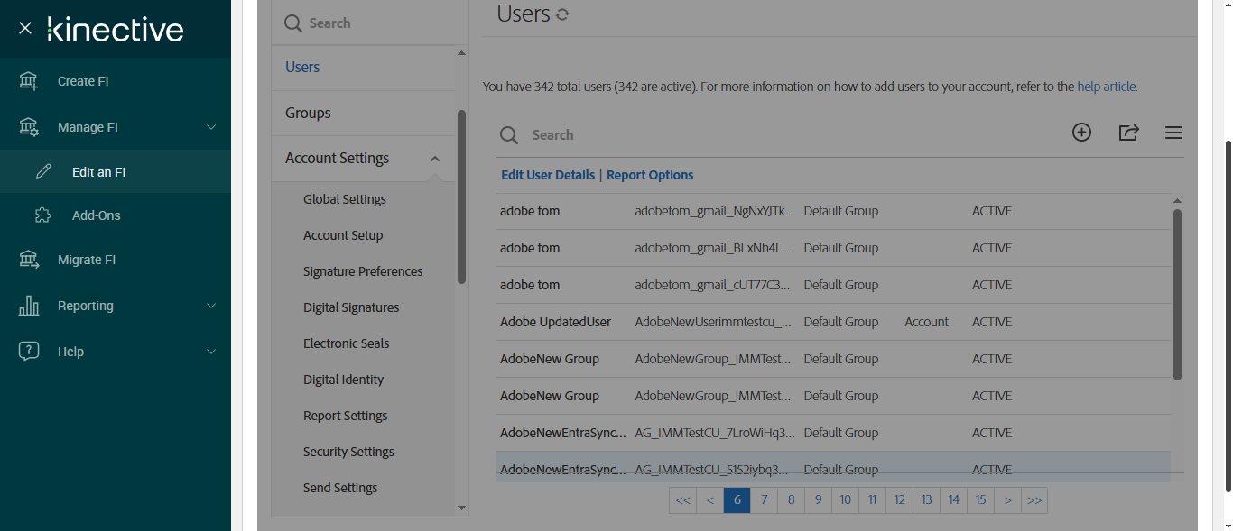
Task: Click the user table vertical scrollbar
Action: tap(1177, 294)
